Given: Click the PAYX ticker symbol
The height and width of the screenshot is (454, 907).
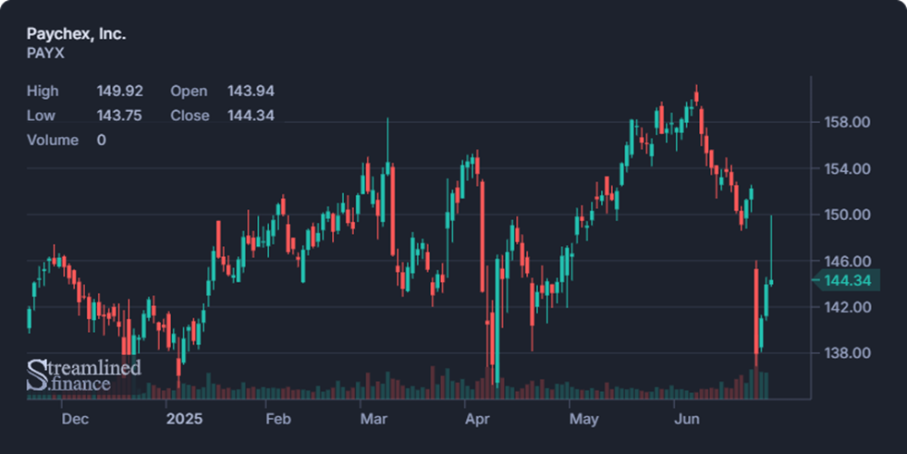Looking at the screenshot, I should [x=45, y=54].
